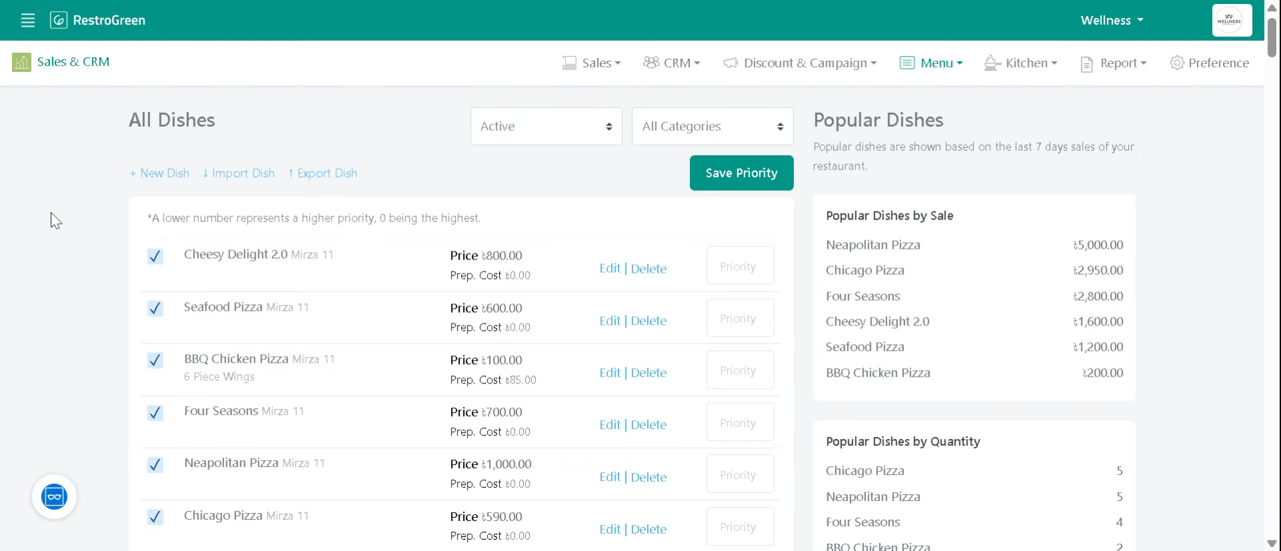Open the All Categories dropdown
Viewport: 1281px width, 551px height.
pyautogui.click(x=713, y=126)
